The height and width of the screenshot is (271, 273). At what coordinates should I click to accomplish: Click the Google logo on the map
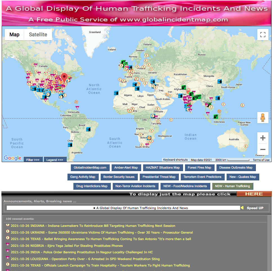coord(13,158)
